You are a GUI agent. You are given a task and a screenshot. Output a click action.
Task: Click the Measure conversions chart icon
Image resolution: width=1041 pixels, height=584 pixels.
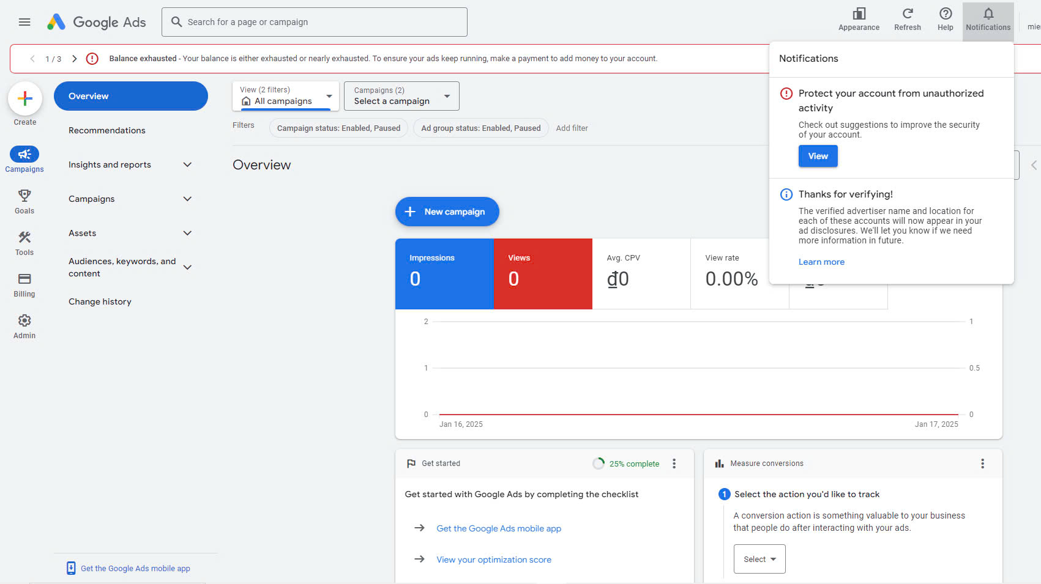tap(720, 464)
